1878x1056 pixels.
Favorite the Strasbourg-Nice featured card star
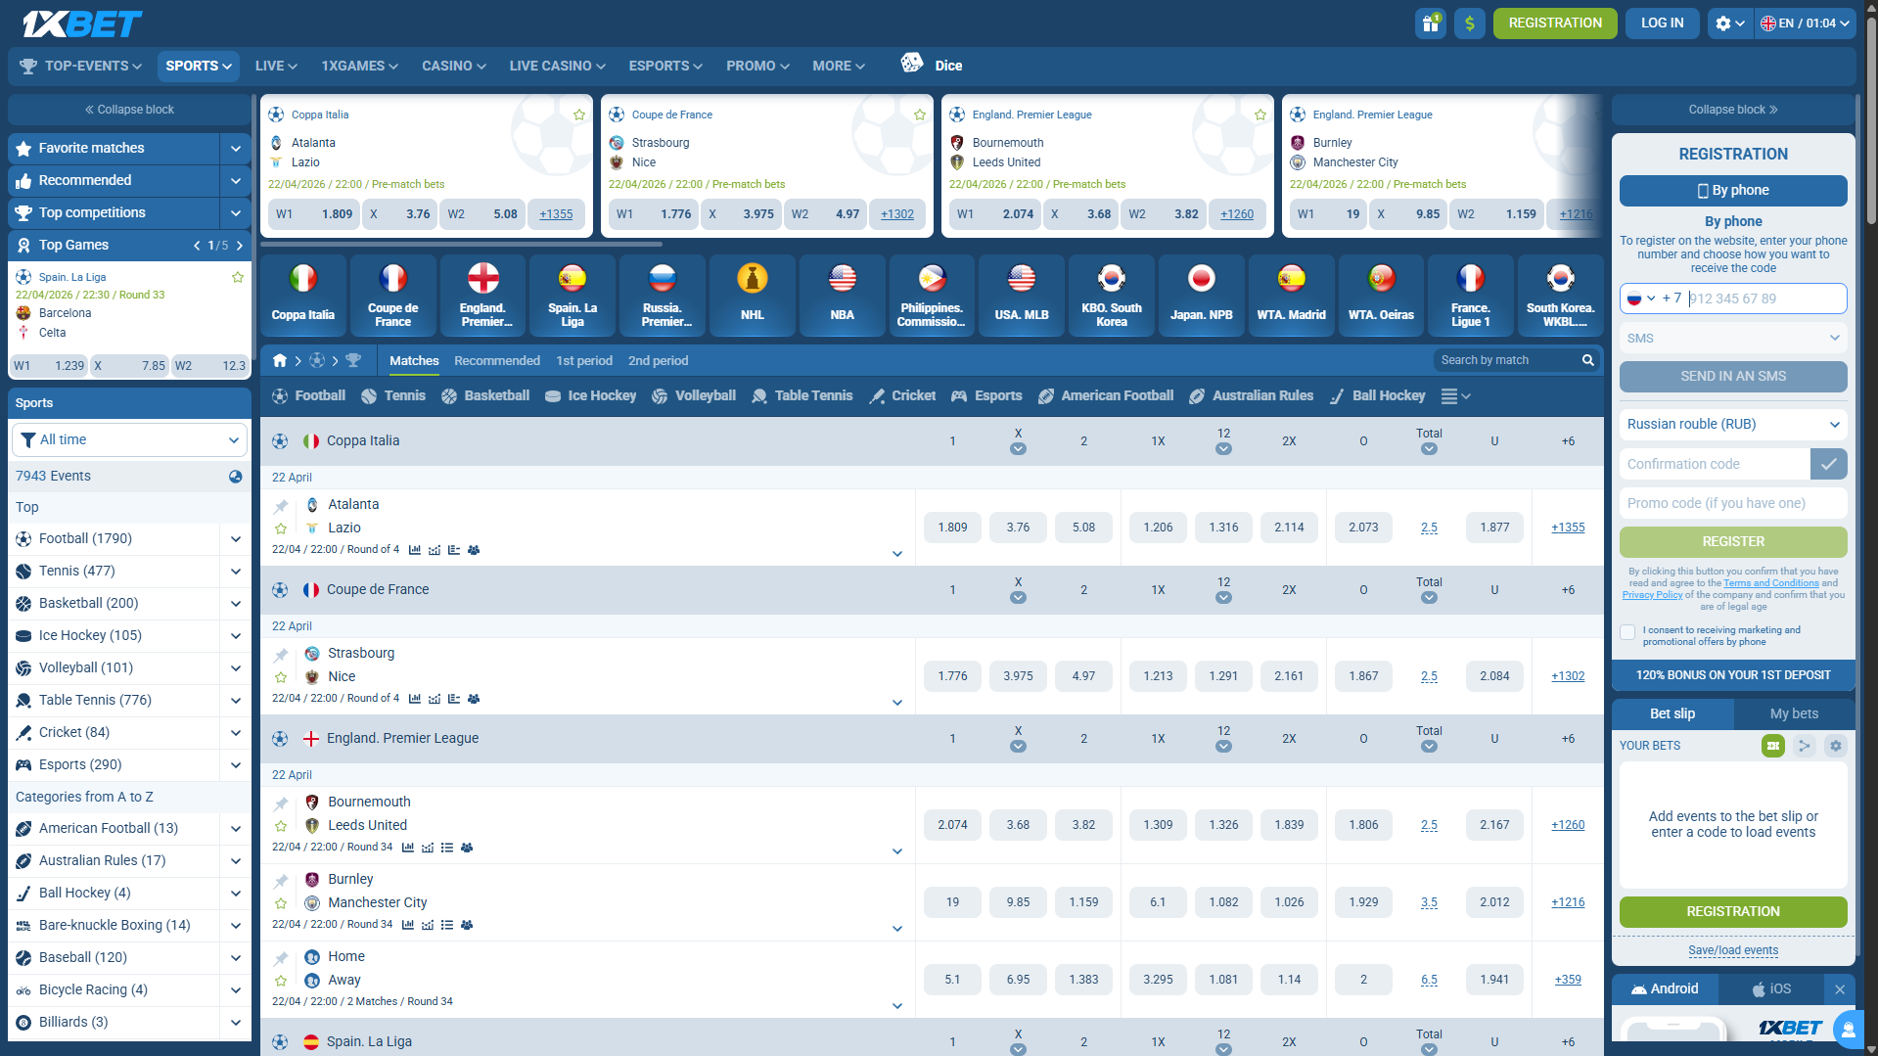[920, 115]
